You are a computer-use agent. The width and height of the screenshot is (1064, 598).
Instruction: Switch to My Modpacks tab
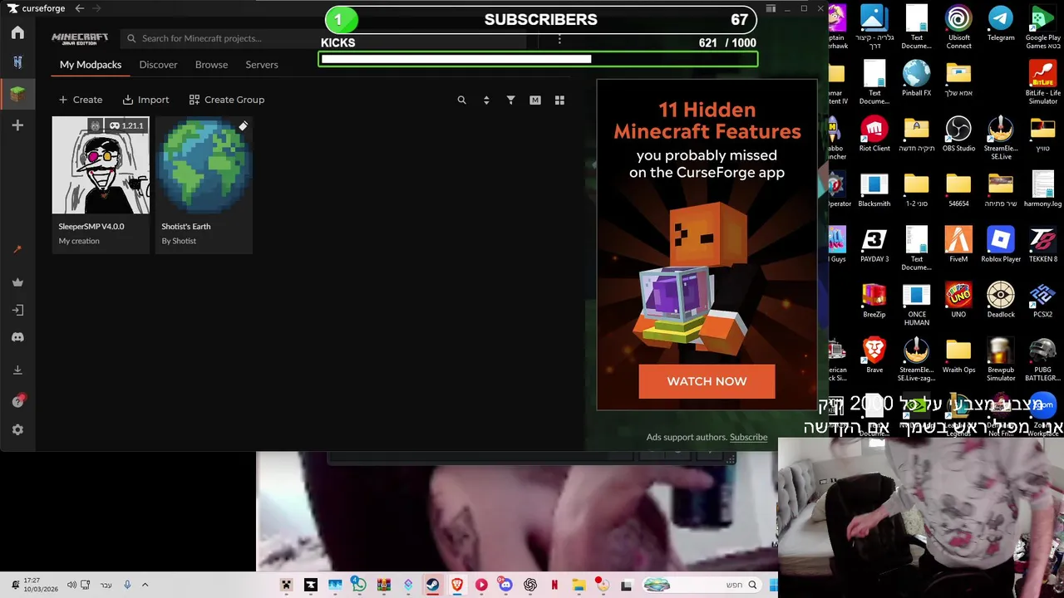91,64
